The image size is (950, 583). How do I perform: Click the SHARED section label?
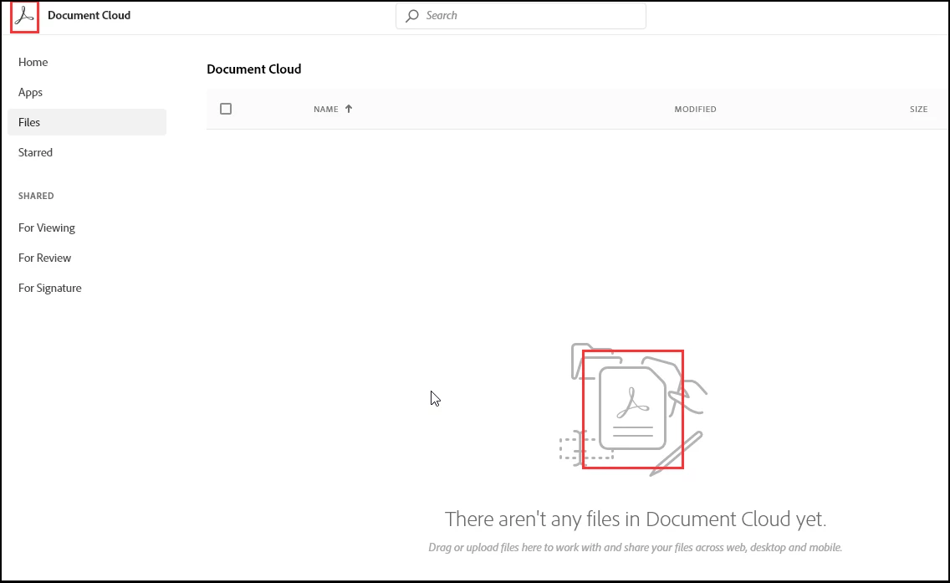tap(36, 196)
